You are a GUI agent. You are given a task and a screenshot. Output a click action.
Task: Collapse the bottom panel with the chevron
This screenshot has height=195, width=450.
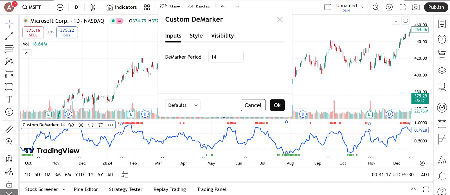coord(413,189)
